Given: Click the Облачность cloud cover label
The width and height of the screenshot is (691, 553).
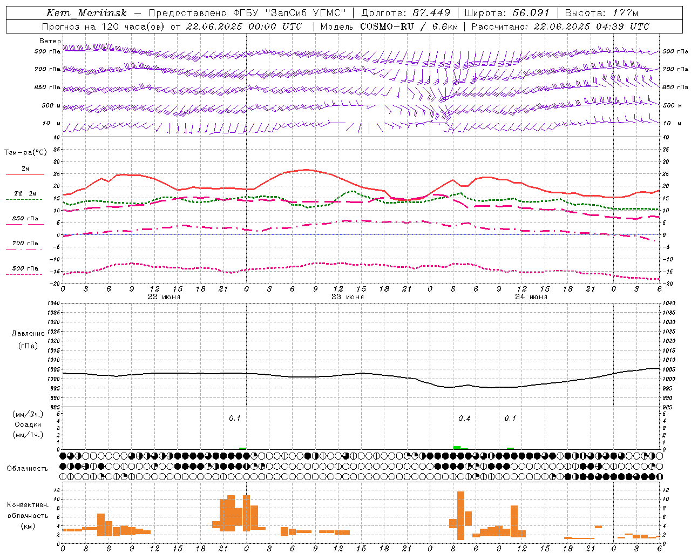Looking at the screenshot, I should click(x=28, y=468).
